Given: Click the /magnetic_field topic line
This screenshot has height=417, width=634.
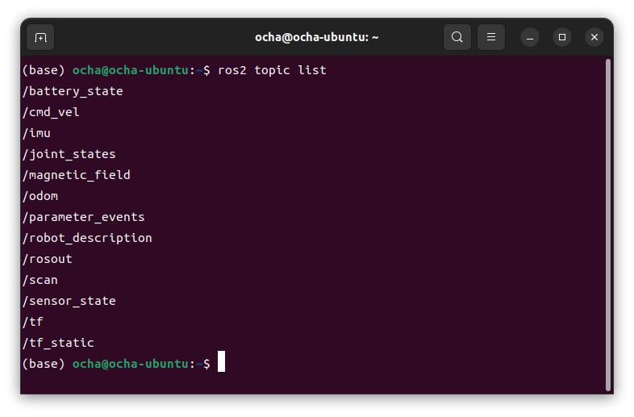Looking at the screenshot, I should pos(77,175).
